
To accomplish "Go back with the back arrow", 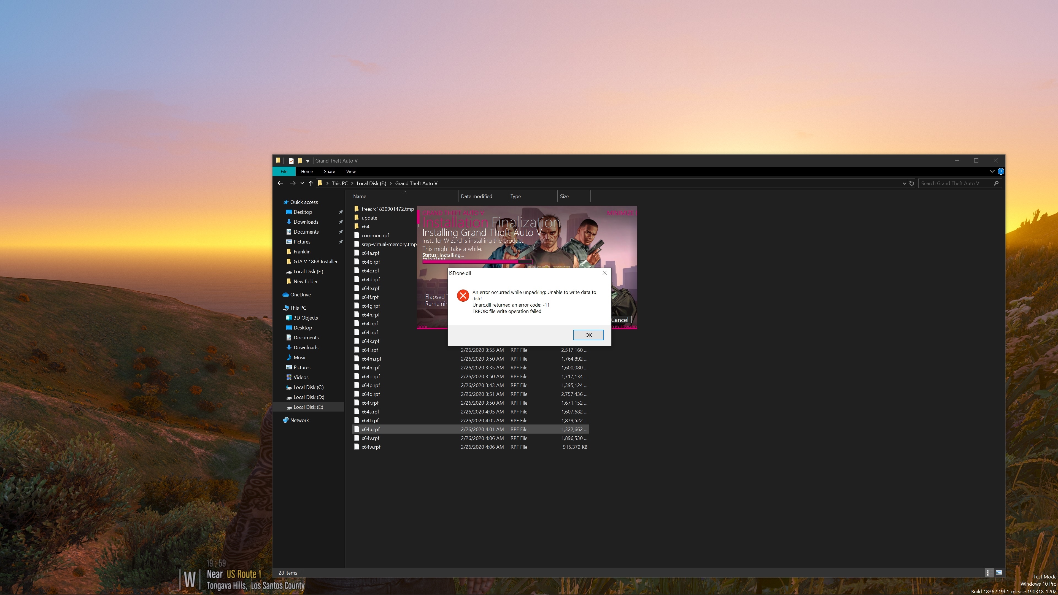I will 280,183.
